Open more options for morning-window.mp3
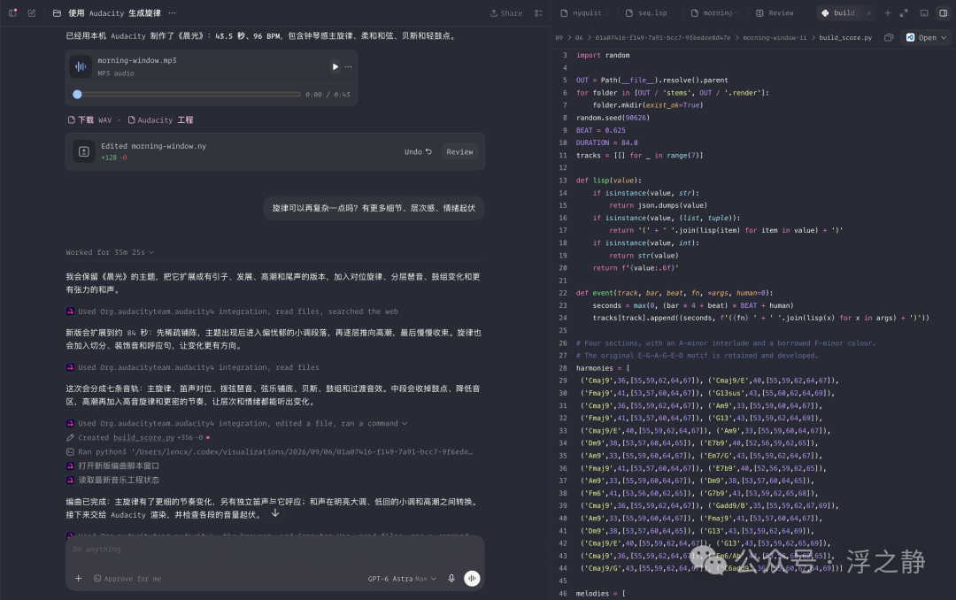 (x=348, y=66)
